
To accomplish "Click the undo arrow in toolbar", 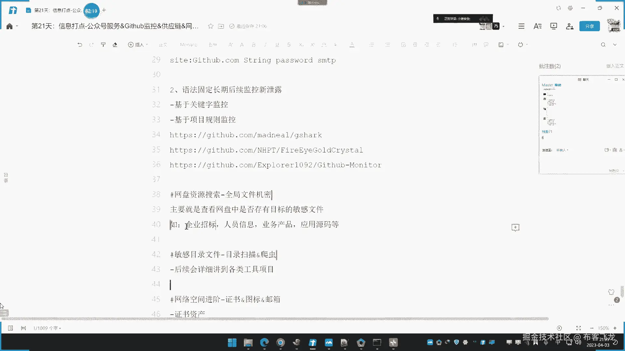I will [80, 45].
